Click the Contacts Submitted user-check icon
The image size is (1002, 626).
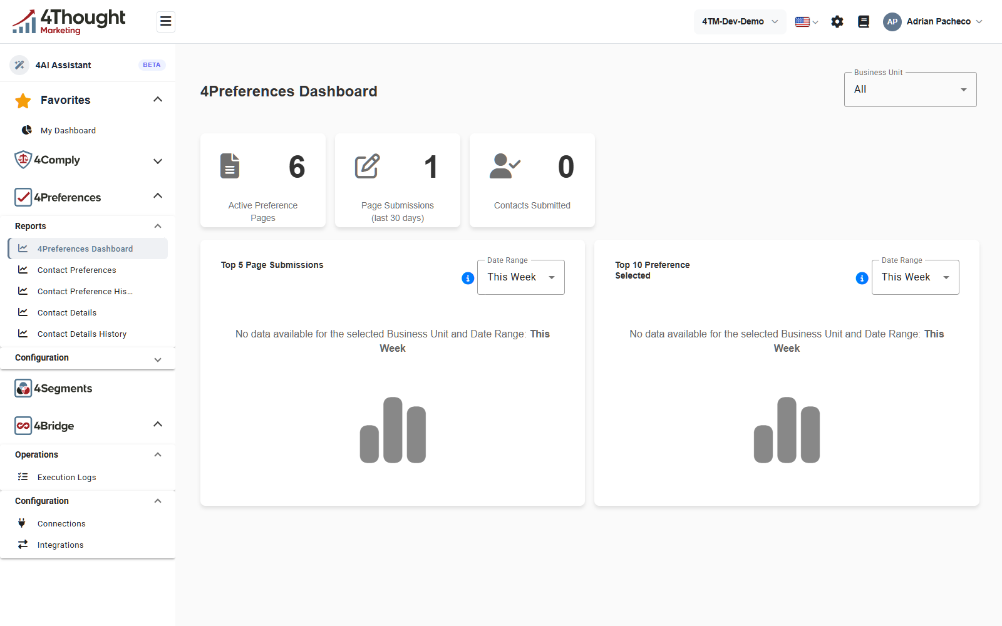tap(505, 166)
